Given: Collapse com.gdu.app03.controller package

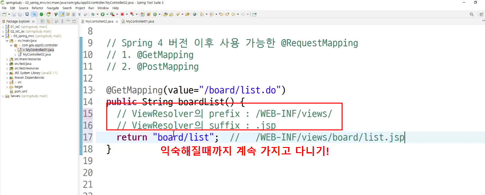Looking at the screenshot, I should 11,45.
